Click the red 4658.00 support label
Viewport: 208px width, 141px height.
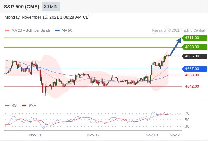tap(192, 75)
